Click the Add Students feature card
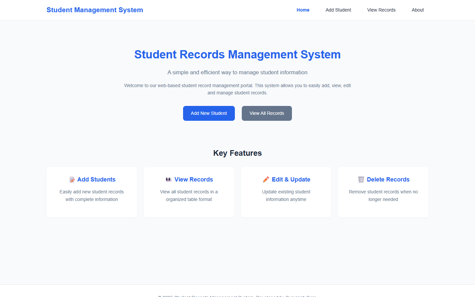The width and height of the screenshot is (475, 297). coord(91,192)
